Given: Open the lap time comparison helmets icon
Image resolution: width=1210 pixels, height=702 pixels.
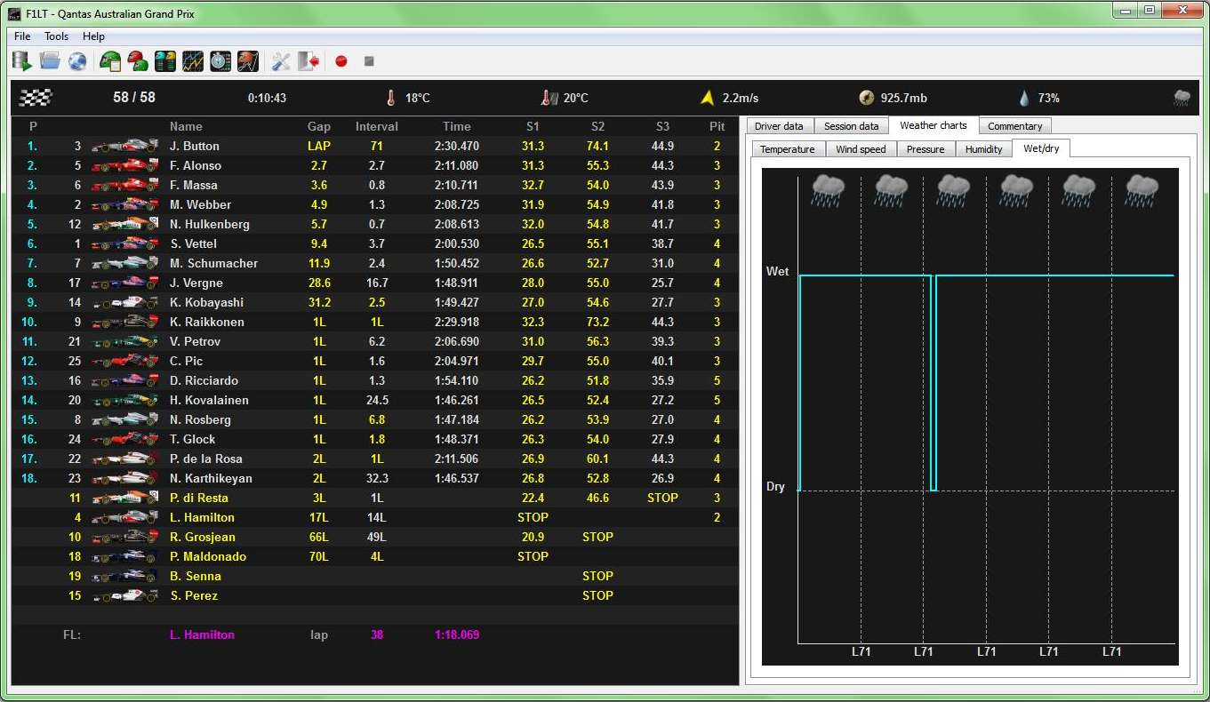Looking at the screenshot, I should point(165,61).
